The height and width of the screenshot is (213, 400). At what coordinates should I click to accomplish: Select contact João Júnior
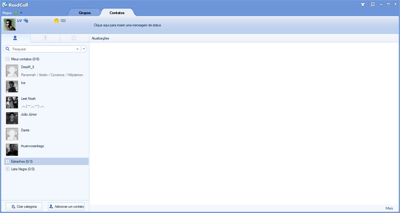[29, 114]
